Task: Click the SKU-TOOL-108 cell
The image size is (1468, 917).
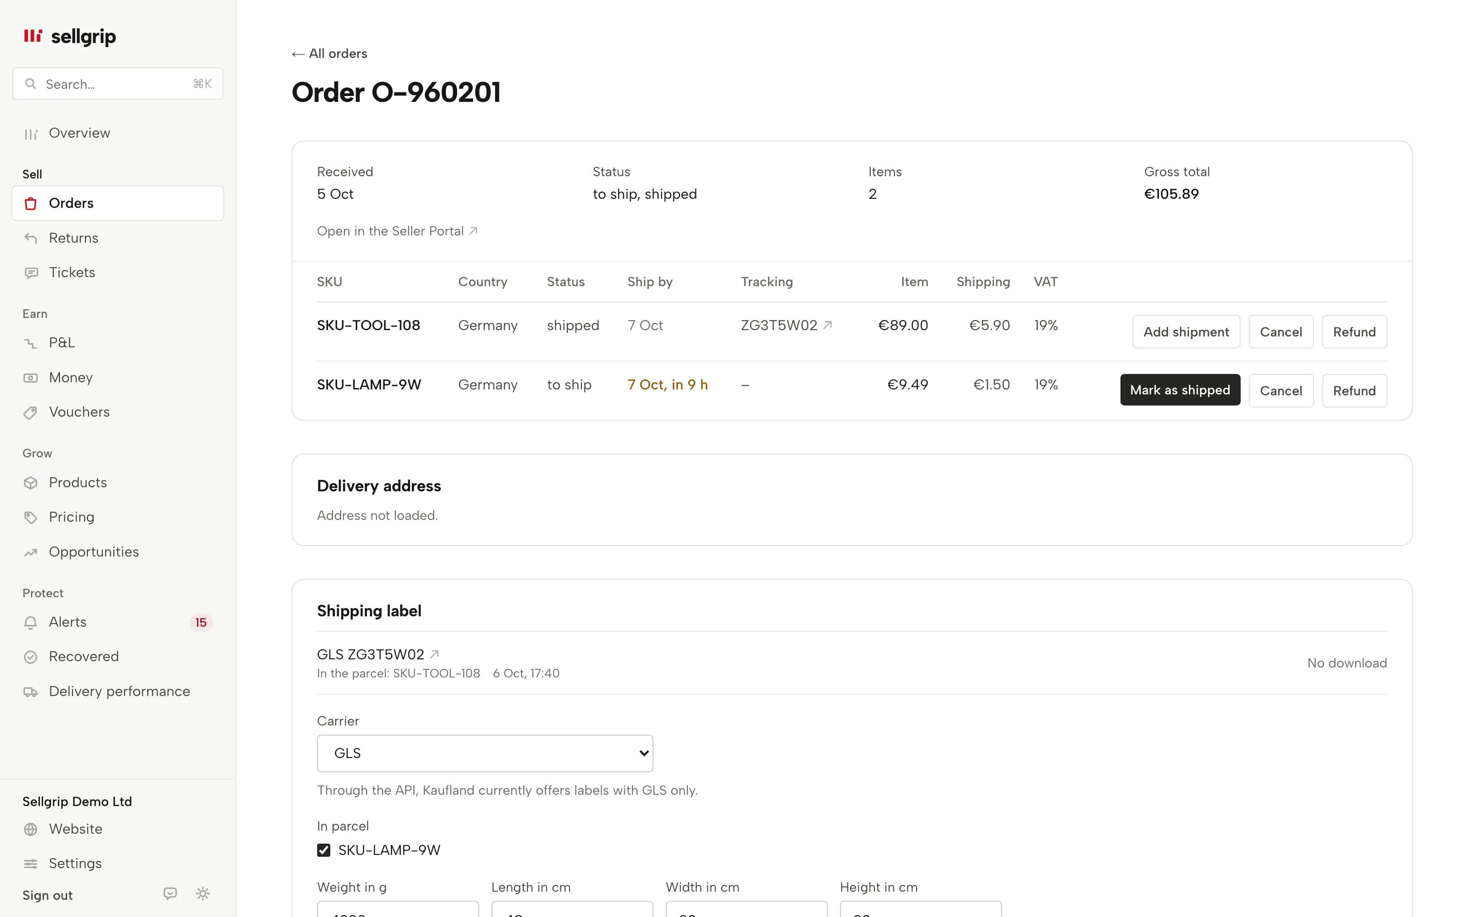Action: pos(368,325)
